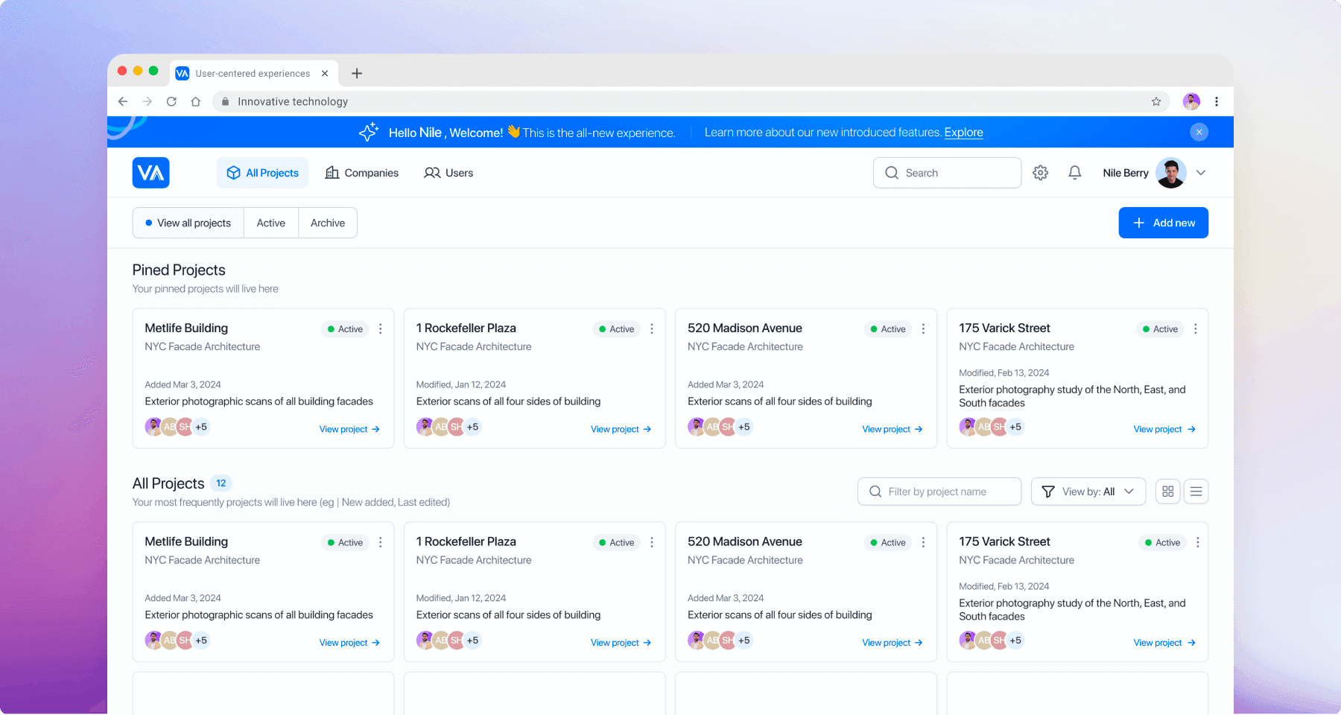The height and width of the screenshot is (715, 1341).
Task: Open browser three-dot menu
Action: [1217, 101]
